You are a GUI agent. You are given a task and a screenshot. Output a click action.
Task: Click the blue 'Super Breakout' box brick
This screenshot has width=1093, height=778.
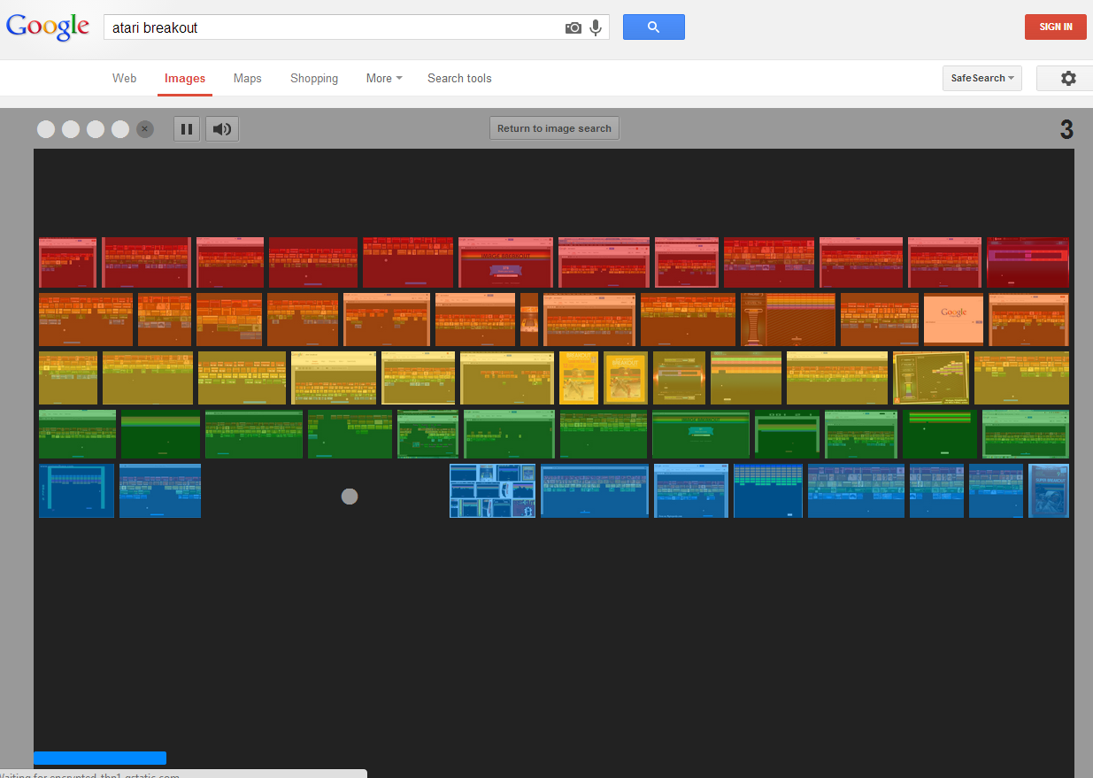coord(1049,490)
